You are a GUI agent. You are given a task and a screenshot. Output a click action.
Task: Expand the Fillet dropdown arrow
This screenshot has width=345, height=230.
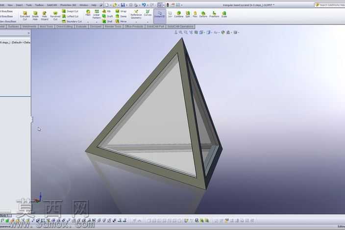[x=88, y=22]
